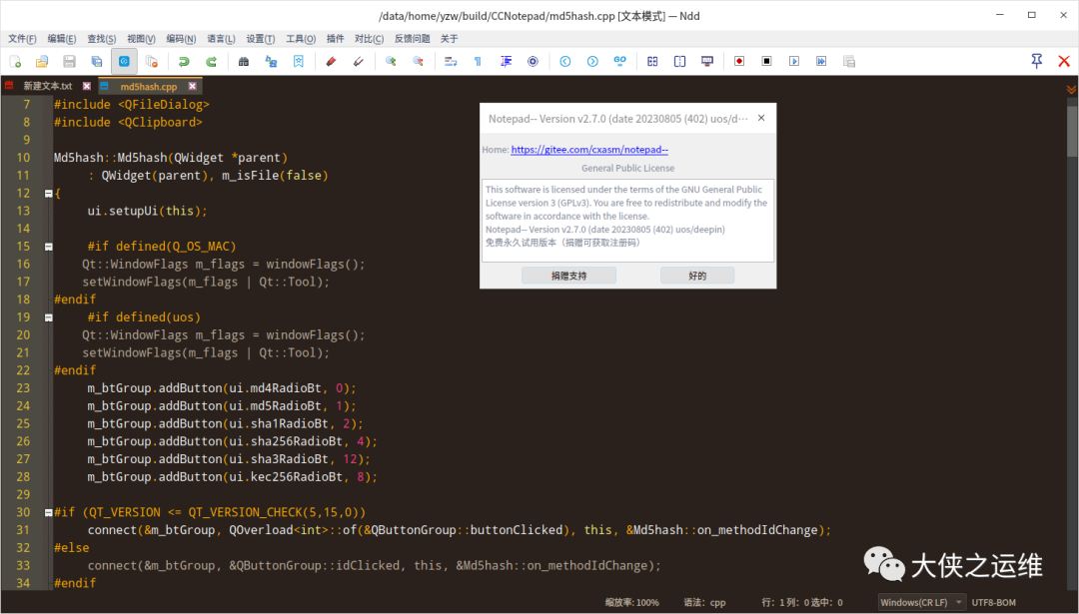Open the directory compare icon
Image resolution: width=1079 pixels, height=614 pixels.
(680, 61)
